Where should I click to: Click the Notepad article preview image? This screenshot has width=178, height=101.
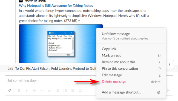coord(61,44)
